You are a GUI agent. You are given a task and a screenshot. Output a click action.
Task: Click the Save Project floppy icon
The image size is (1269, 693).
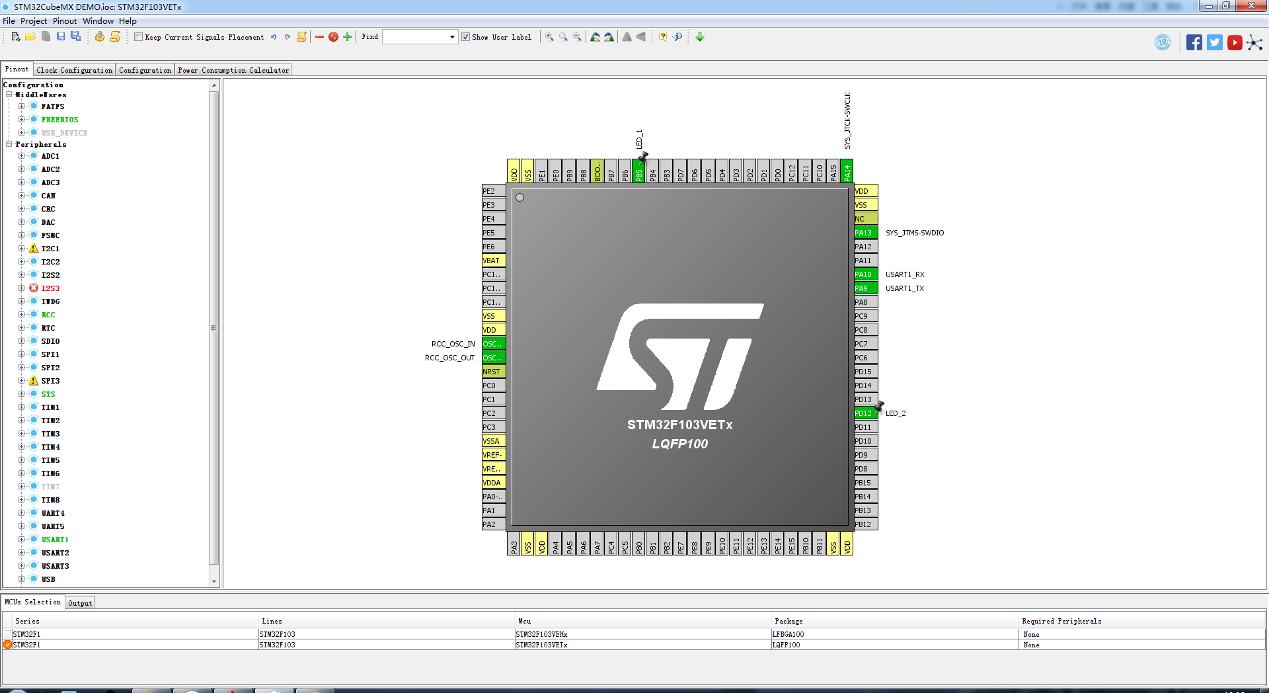(x=61, y=37)
